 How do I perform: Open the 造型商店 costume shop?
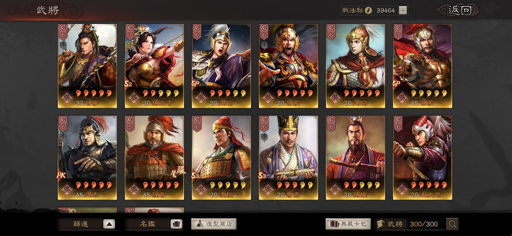tap(214, 224)
